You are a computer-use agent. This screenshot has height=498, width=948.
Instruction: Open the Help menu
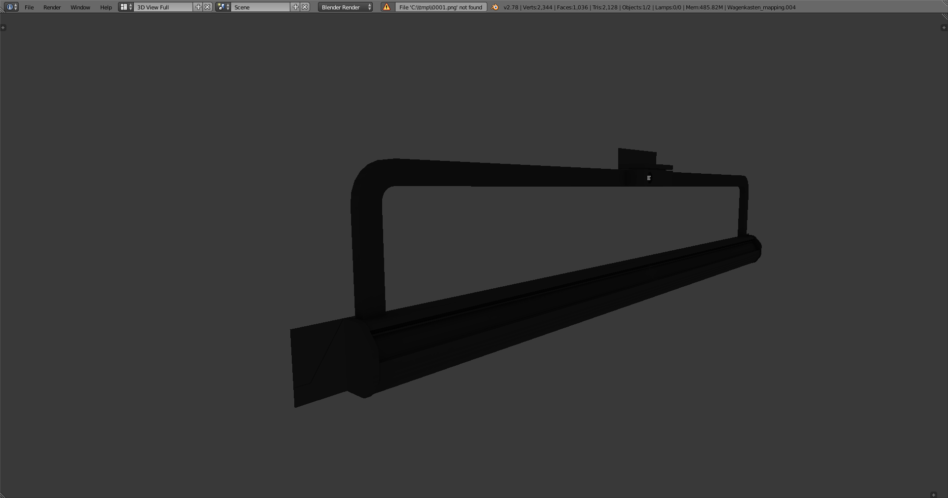pos(106,7)
